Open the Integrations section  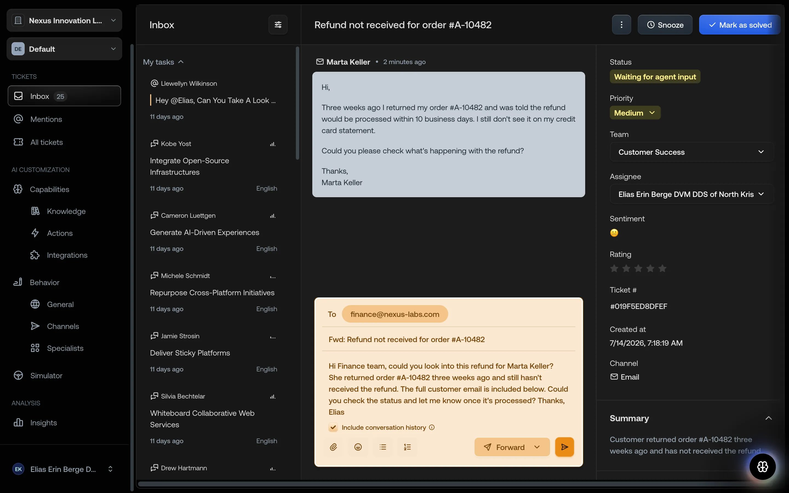(67, 255)
